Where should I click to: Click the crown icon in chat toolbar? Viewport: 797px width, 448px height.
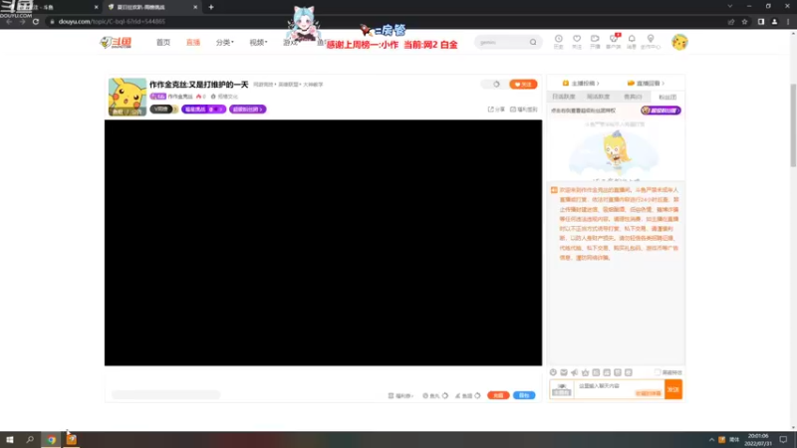tap(585, 372)
